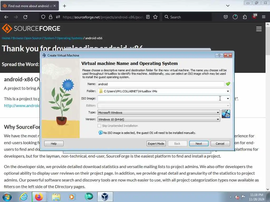Expand the Folder dropdown arrow
Screen dimensions: 270x202
coord(228,91)
